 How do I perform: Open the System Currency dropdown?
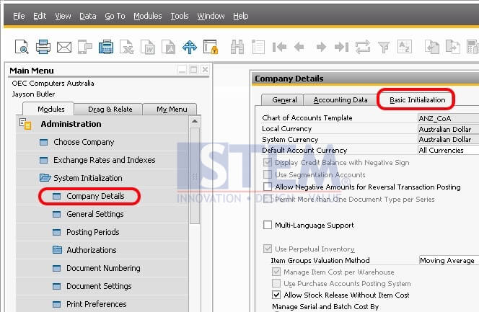[x=448, y=139]
